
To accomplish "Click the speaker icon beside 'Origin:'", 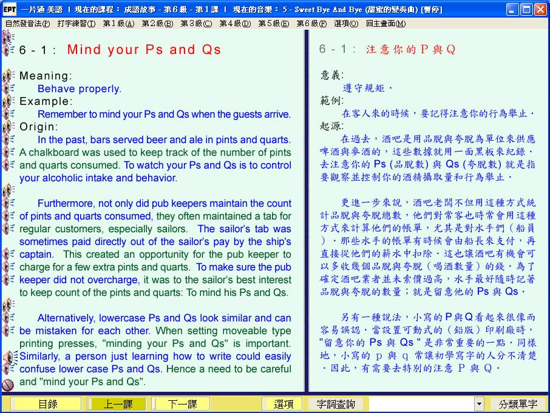I will [8, 127].
